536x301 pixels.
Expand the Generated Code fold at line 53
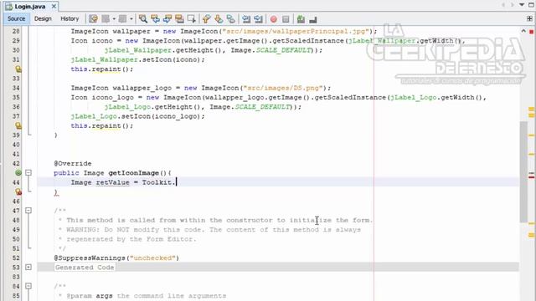tap(28, 268)
